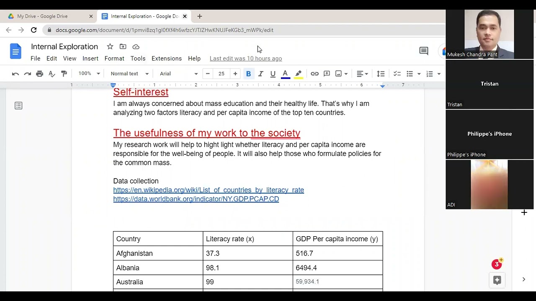Open the text color picker
The image size is (536, 301).
click(285, 74)
